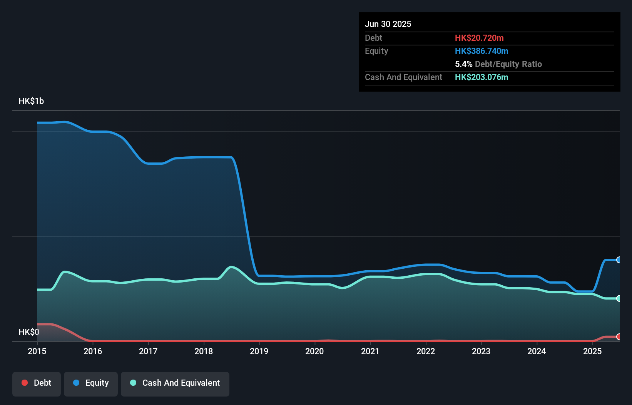Click the HK$386.740m Equity value

point(482,51)
